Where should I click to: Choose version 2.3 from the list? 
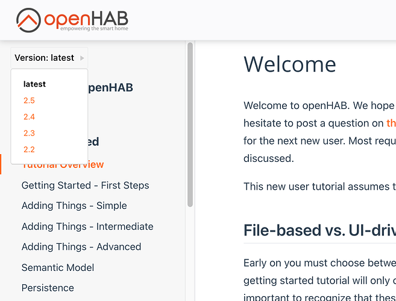29,133
